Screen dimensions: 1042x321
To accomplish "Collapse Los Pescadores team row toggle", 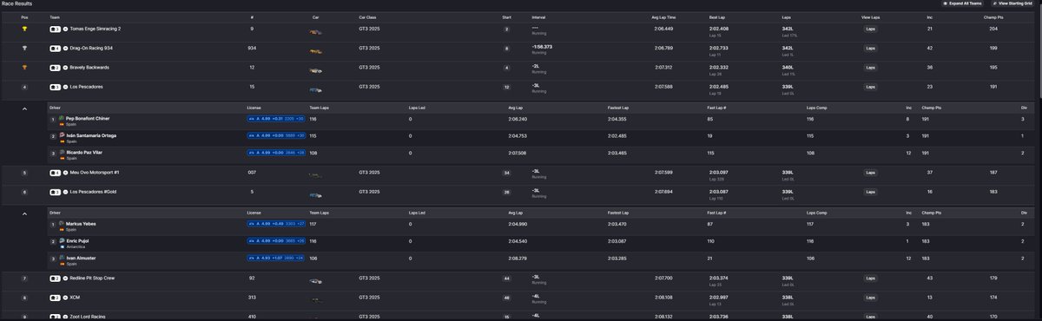I will [66, 87].
